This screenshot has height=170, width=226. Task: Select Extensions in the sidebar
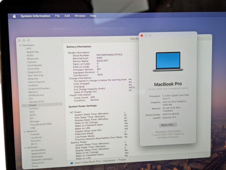point(38,163)
